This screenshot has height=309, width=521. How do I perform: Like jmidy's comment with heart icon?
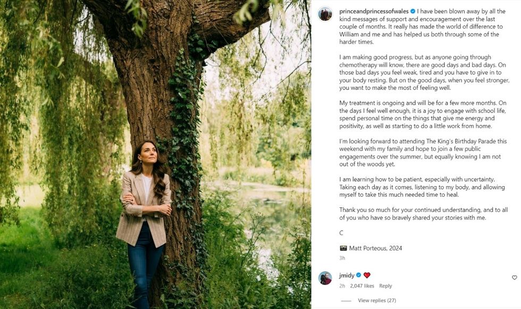(x=514, y=278)
